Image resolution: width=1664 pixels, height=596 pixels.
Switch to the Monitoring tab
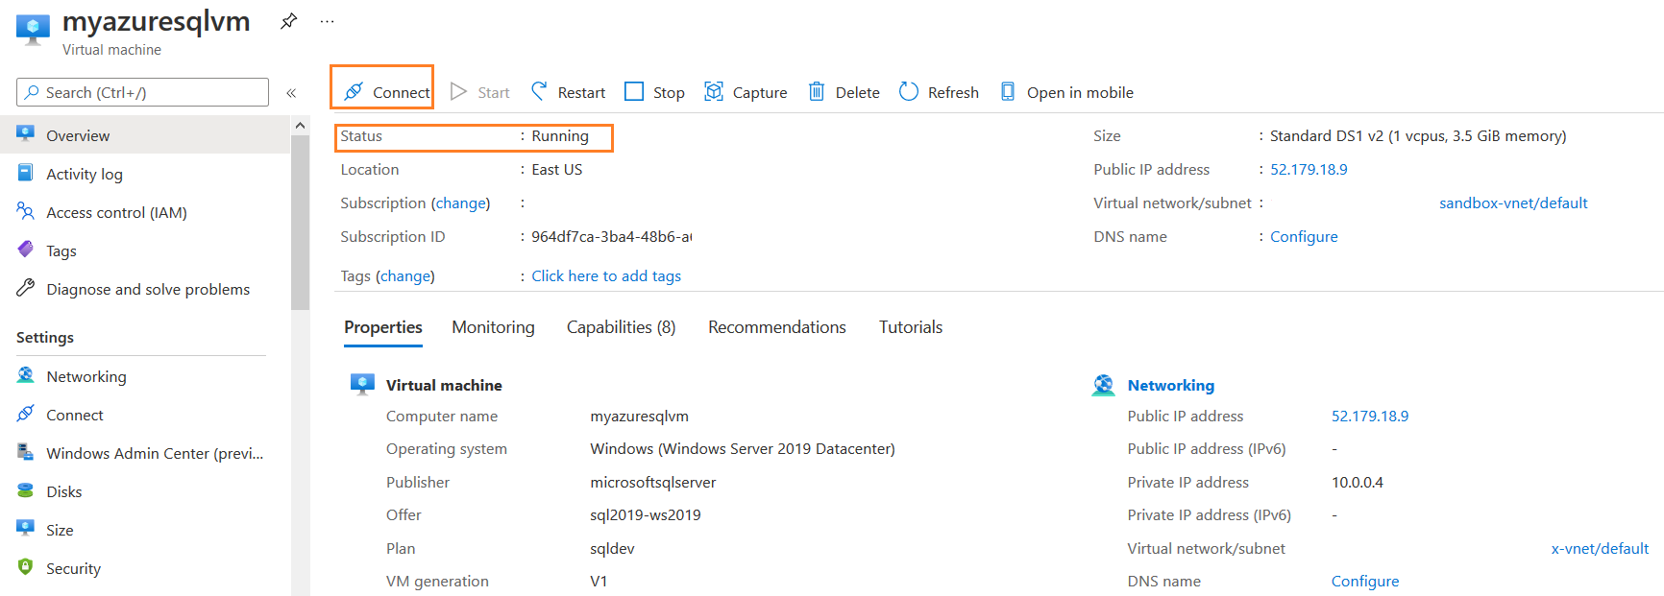coord(493,327)
